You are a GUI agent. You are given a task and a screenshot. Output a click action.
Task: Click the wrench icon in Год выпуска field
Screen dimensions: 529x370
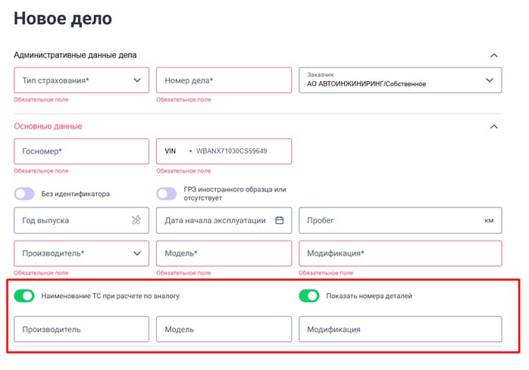coord(136,220)
